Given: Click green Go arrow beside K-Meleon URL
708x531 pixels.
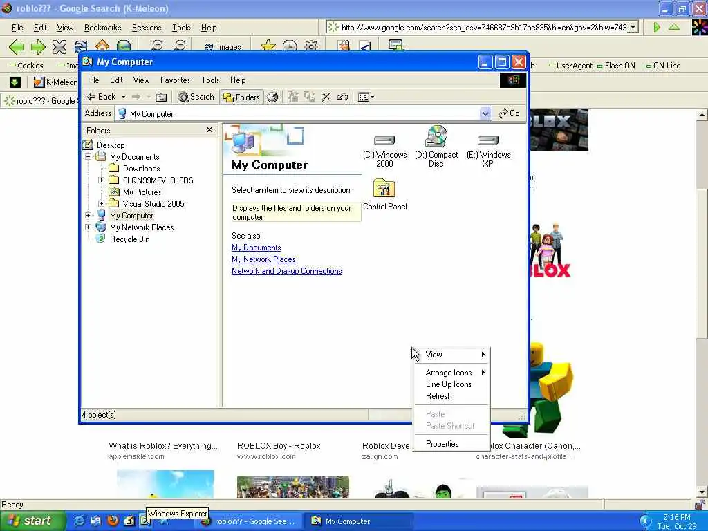Looking at the screenshot, I should click(657, 27).
